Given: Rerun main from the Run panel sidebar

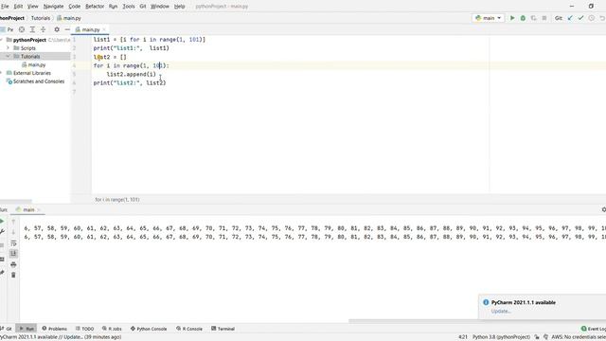Looking at the screenshot, I should tap(2, 222).
